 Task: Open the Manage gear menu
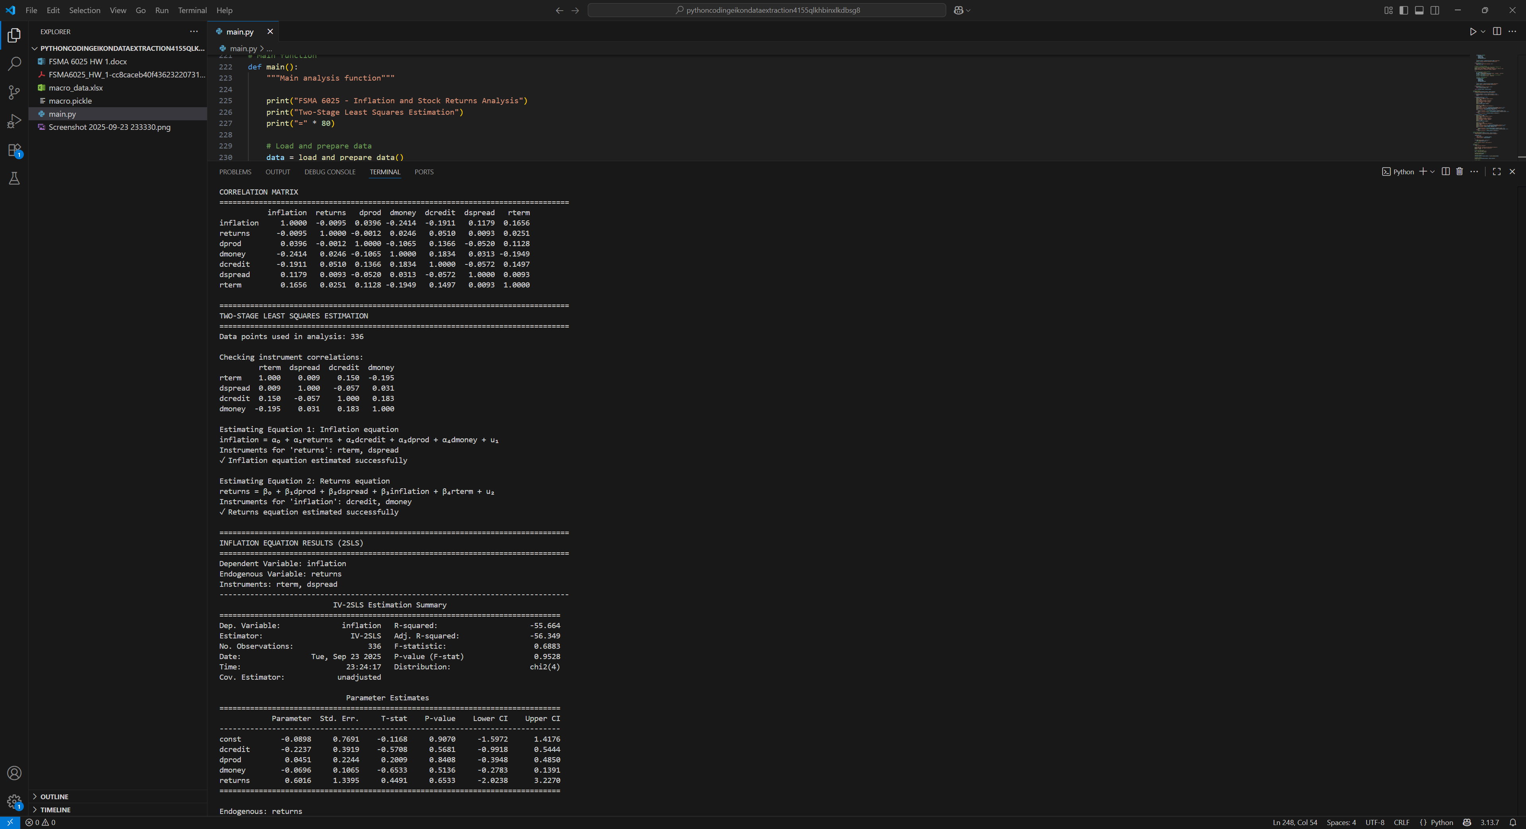14,802
